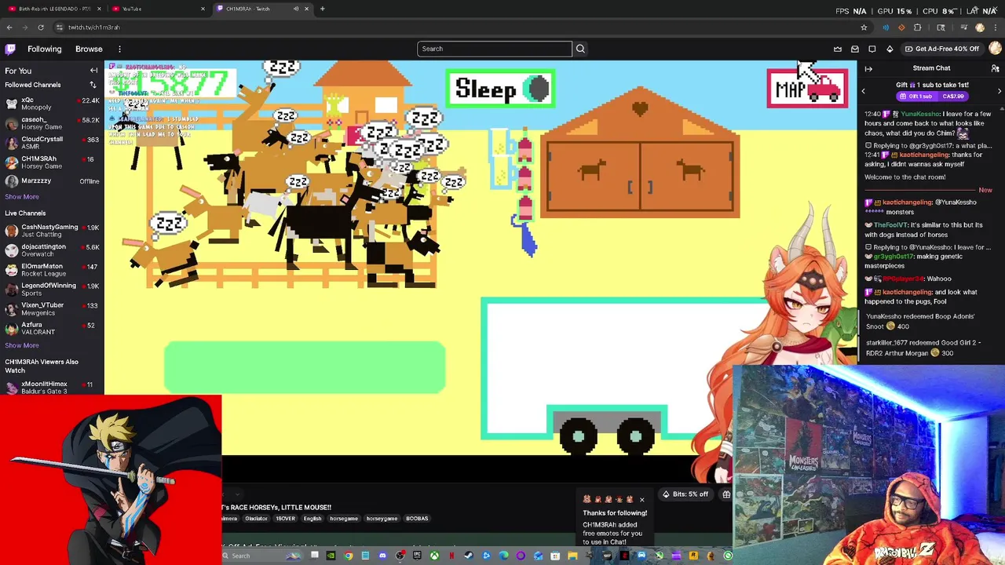Open a new browser tab
The height and width of the screenshot is (565, 1005).
pos(322,9)
